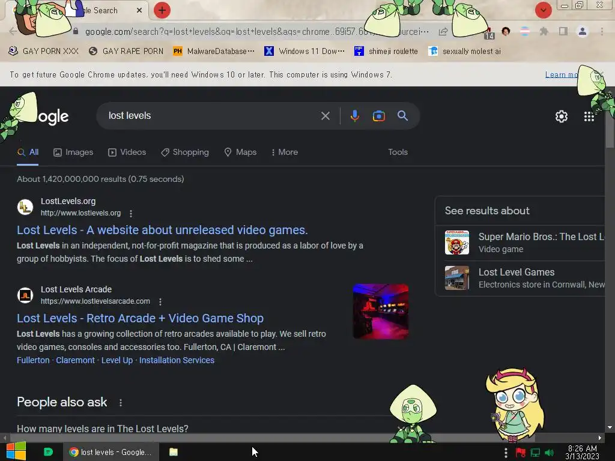The height and width of the screenshot is (461, 615).
Task: Open the Google apps grid
Action: point(589,116)
